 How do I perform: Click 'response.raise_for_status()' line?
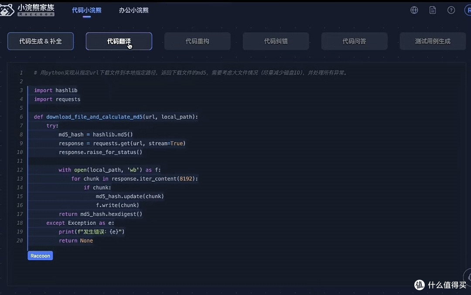[x=100, y=152]
